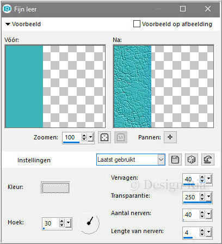Viewport: 222px width, 244px height.
Task: Select the Pannen navigate cross-arrow button
Action: click(170, 137)
